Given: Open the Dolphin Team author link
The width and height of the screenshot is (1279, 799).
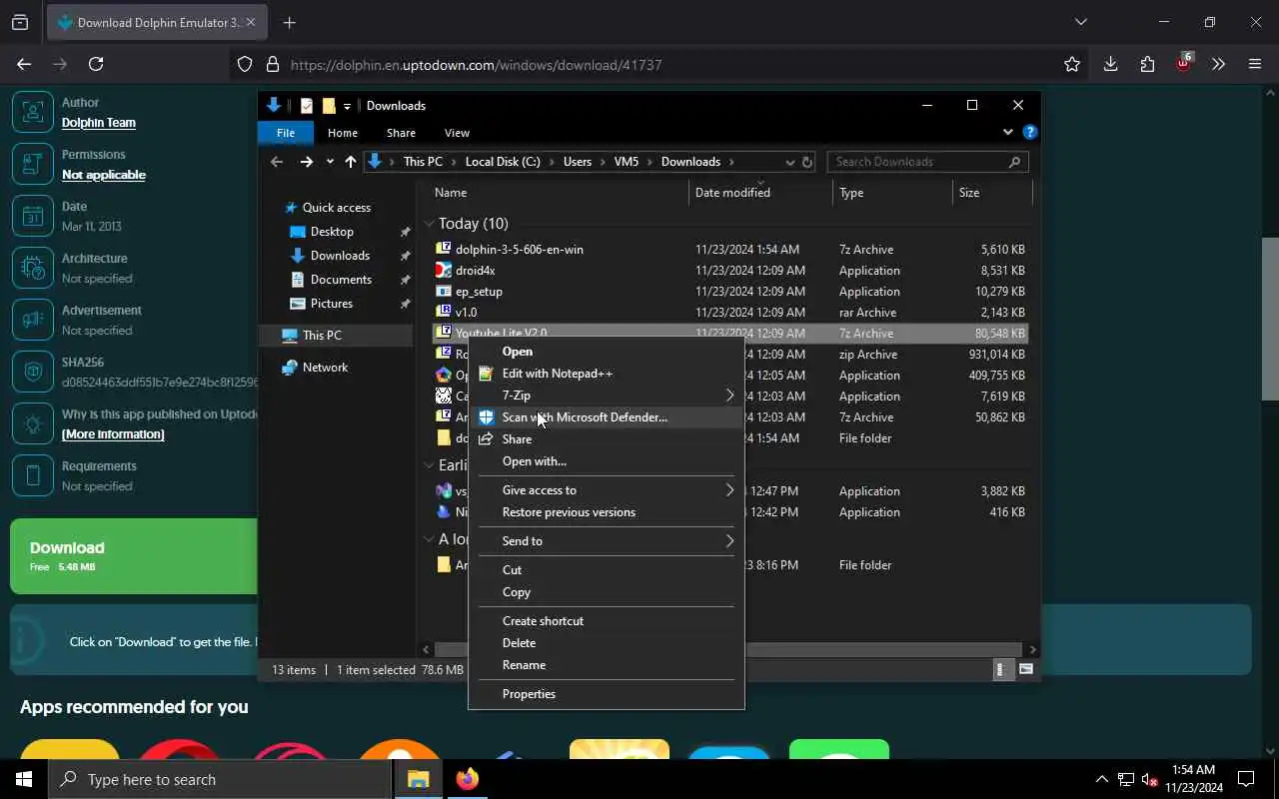Looking at the screenshot, I should click(x=99, y=123).
